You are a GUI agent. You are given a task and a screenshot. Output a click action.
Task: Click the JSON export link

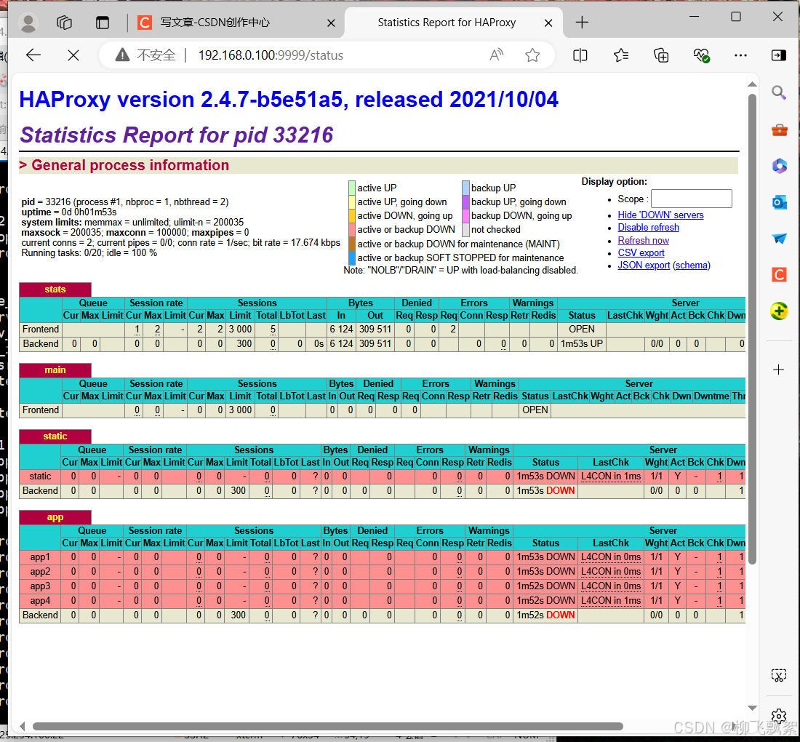(644, 266)
